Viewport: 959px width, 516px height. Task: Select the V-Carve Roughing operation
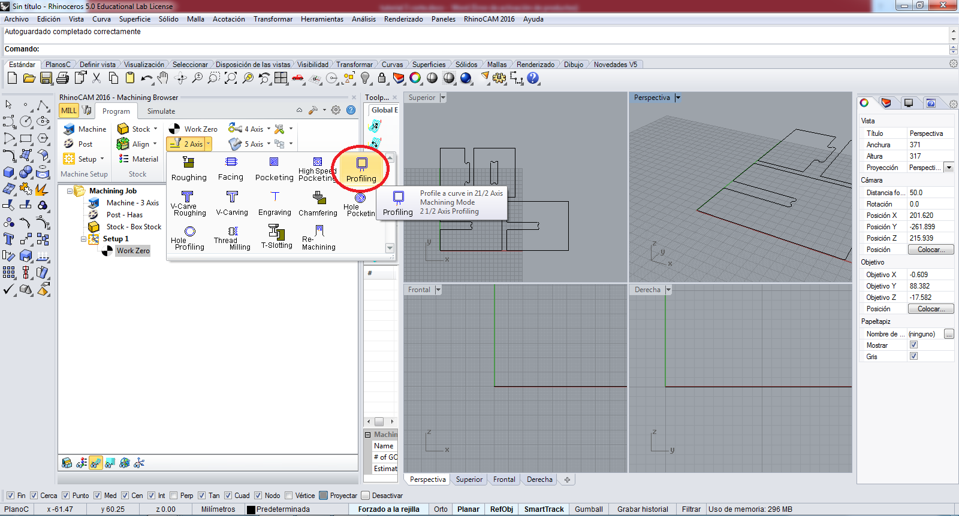[x=189, y=204]
